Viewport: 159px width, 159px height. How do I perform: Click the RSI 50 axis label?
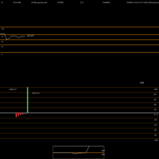coord(2,42)
